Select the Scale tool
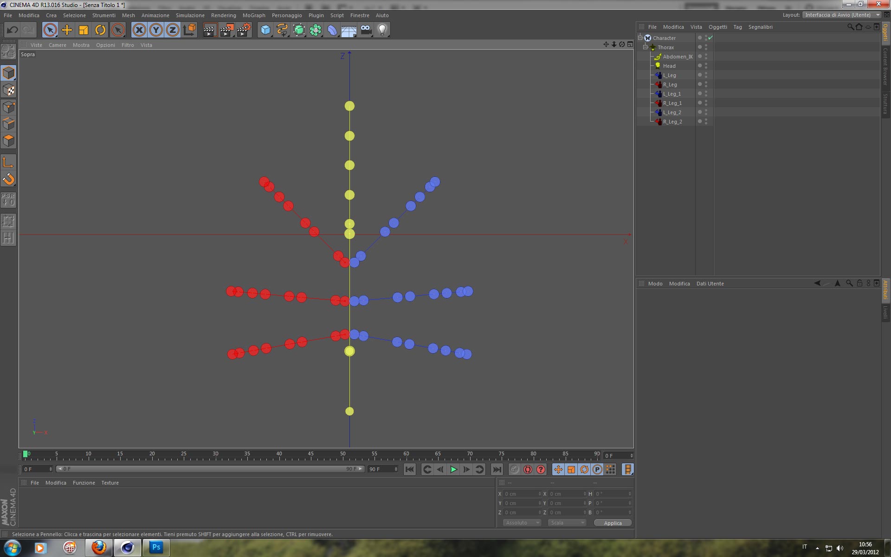The image size is (891, 557). tap(84, 30)
